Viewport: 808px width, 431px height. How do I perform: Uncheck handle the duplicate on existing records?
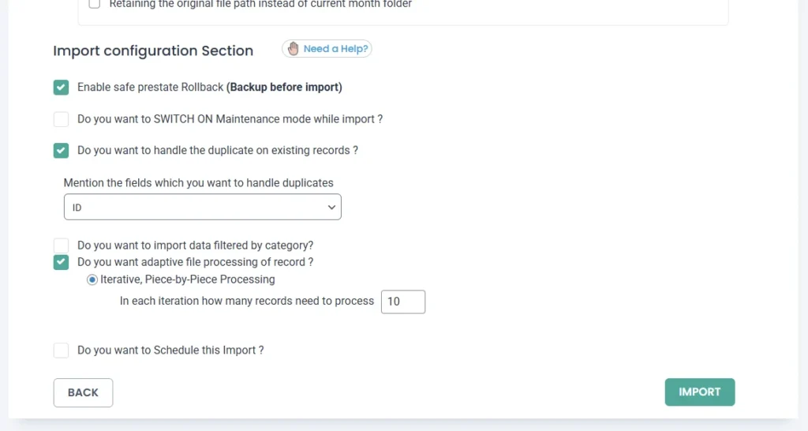click(62, 151)
